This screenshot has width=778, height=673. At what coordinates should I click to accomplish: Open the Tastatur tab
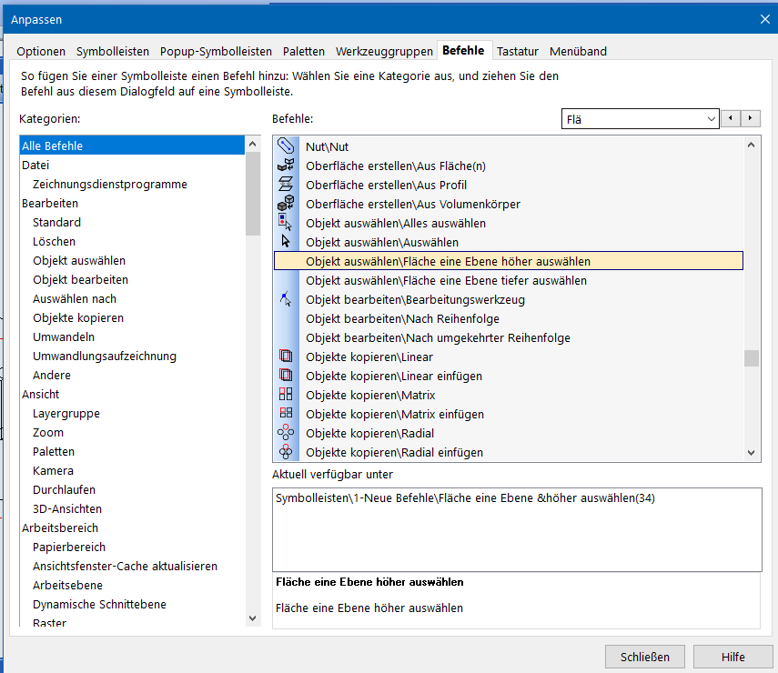518,52
